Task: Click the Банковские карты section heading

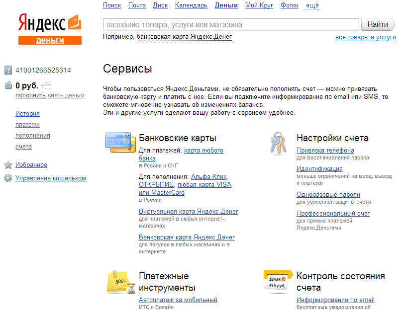Action: click(x=178, y=138)
